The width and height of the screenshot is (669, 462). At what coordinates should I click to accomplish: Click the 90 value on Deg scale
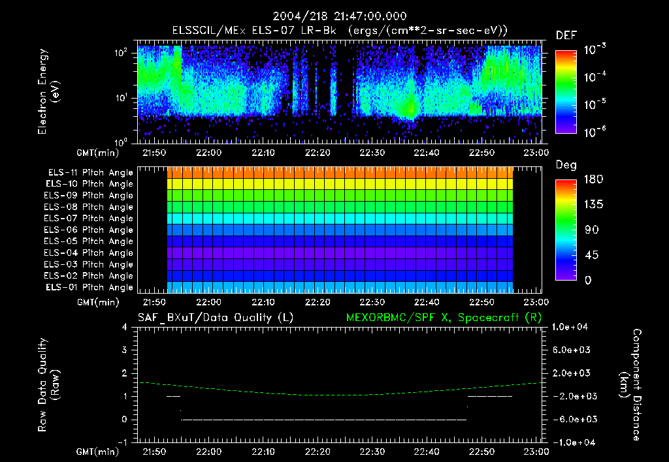point(592,230)
